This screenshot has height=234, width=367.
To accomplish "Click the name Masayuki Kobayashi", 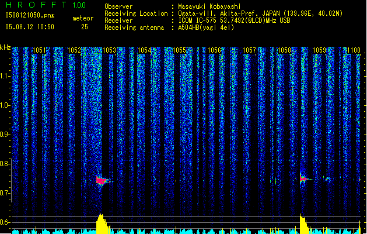I will click(x=209, y=6).
